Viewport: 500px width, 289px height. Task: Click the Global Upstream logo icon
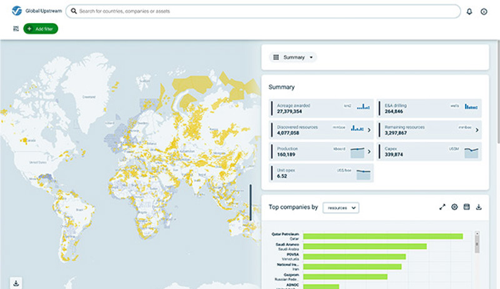pyautogui.click(x=17, y=11)
